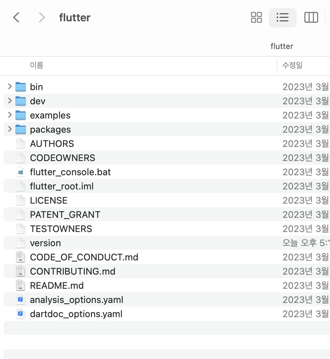Click the LICENSE file icon
This screenshot has width=330, height=359.
tap(21, 200)
